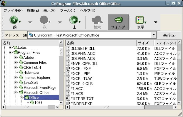Select the F1.ACS file name
This screenshot has width=183, height=117.
[77, 94]
